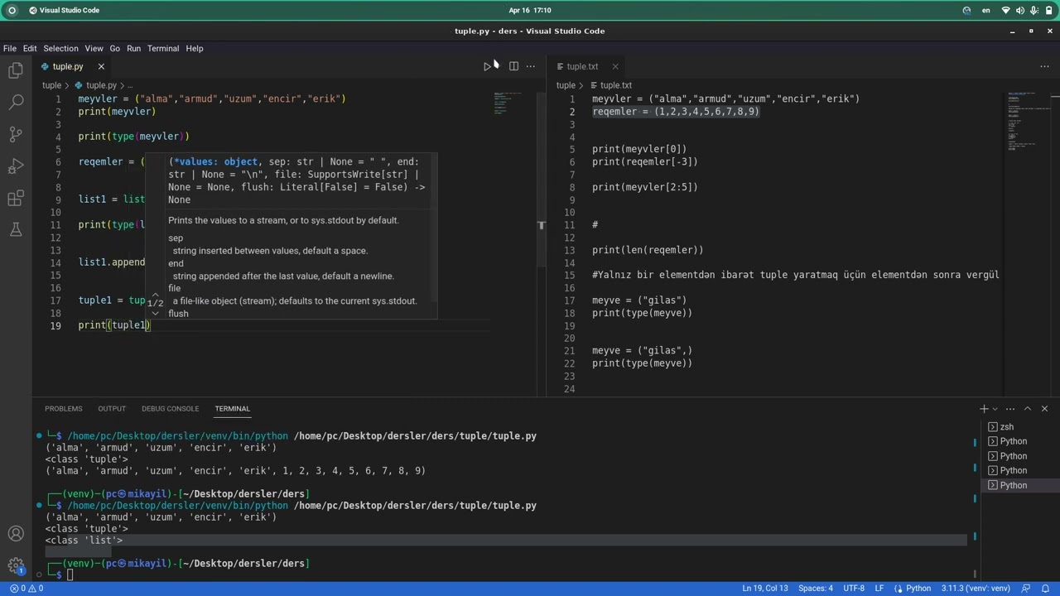This screenshot has width=1060, height=596.
Task: Change indentation via Spaces: 4 status item
Action: tap(816, 589)
